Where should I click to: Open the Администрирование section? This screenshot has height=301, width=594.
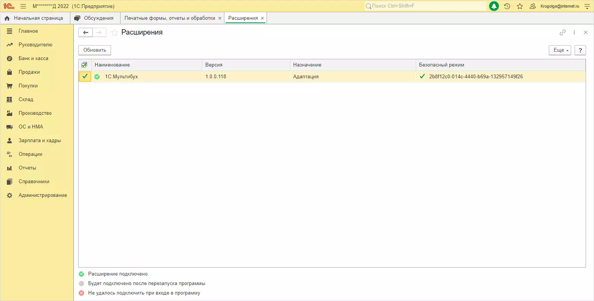pos(37,195)
